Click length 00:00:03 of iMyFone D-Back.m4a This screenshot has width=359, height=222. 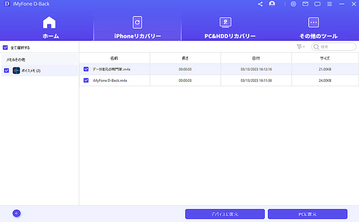[185, 80]
